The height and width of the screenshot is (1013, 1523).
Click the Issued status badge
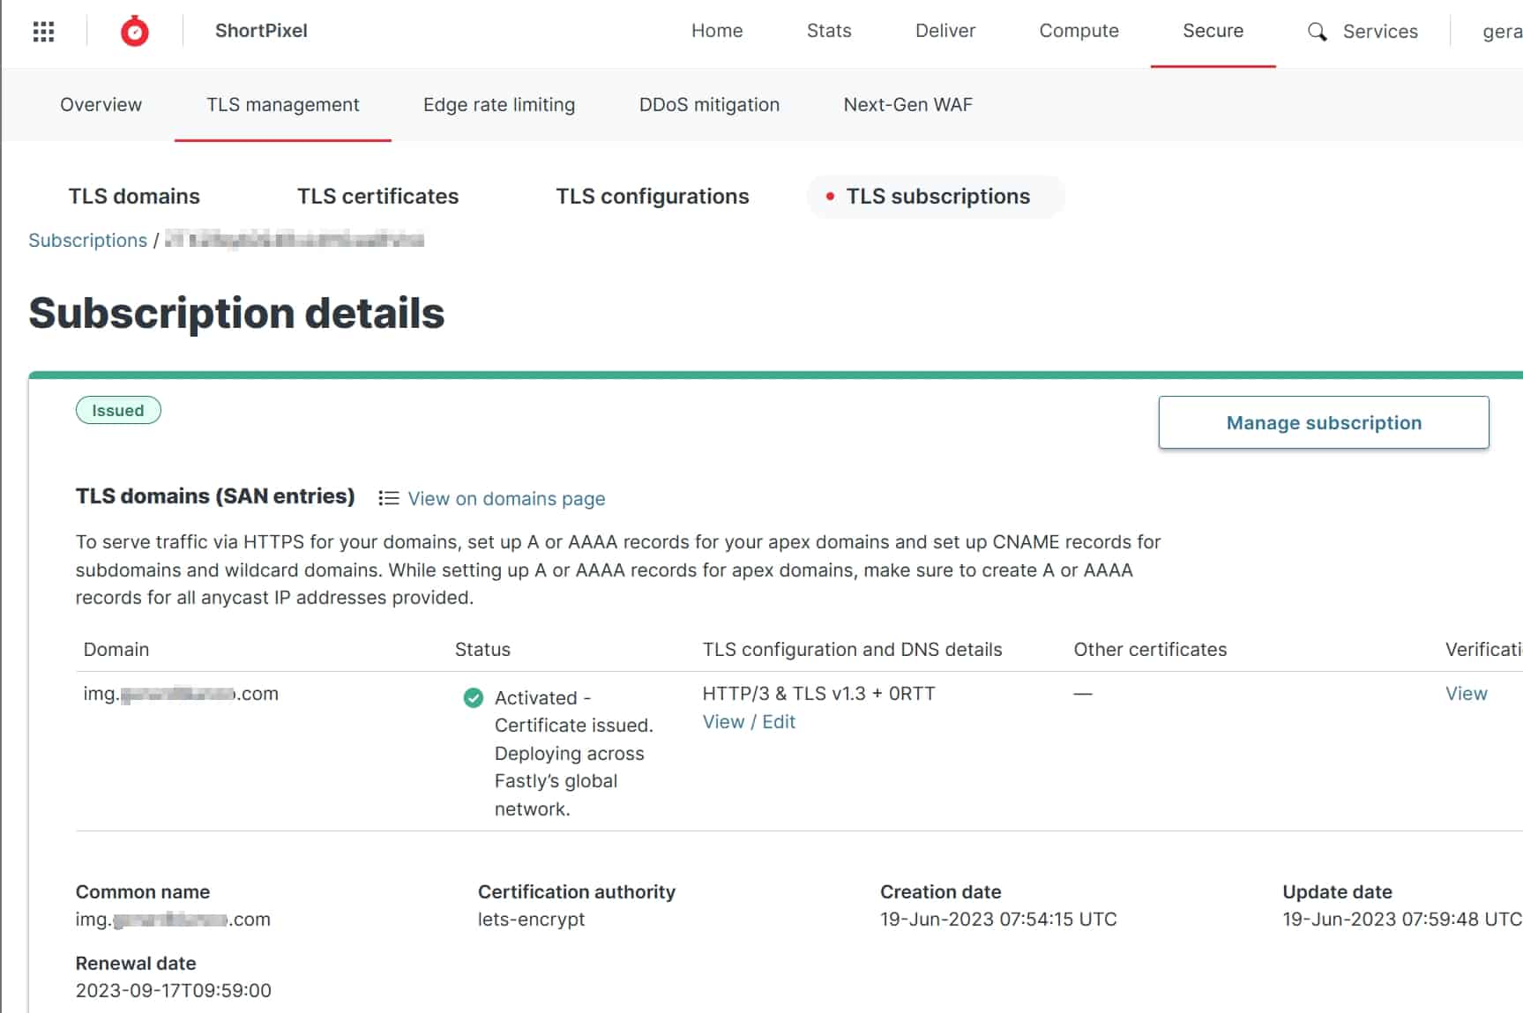pos(118,410)
